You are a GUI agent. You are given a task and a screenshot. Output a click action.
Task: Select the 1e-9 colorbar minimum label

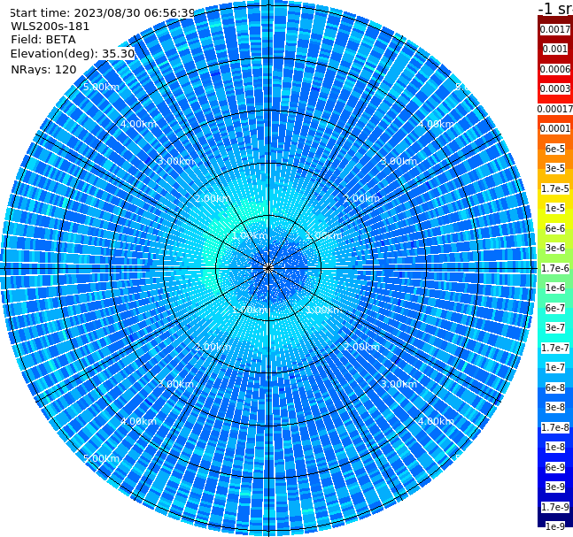click(555, 526)
